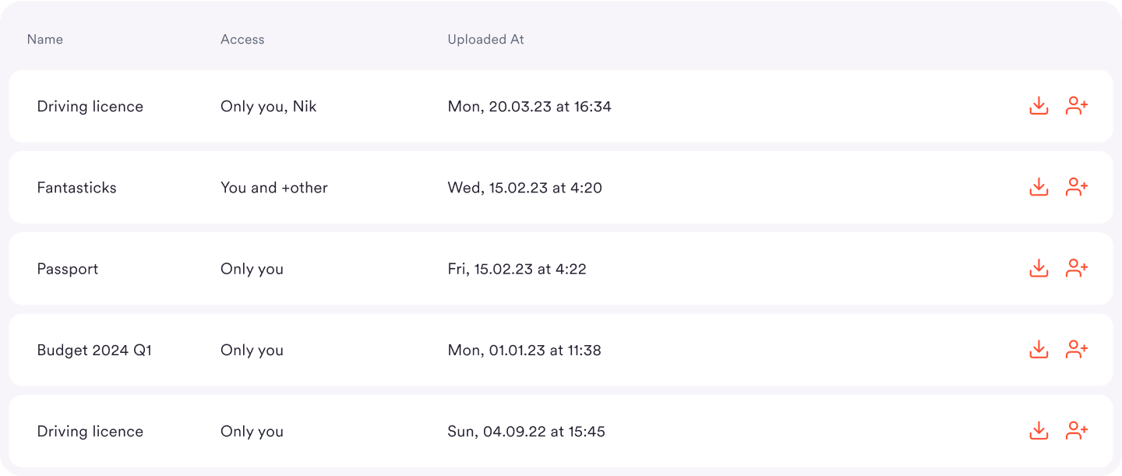Select the 'Mon, 01.01.23 at 11:38' date

click(x=524, y=351)
